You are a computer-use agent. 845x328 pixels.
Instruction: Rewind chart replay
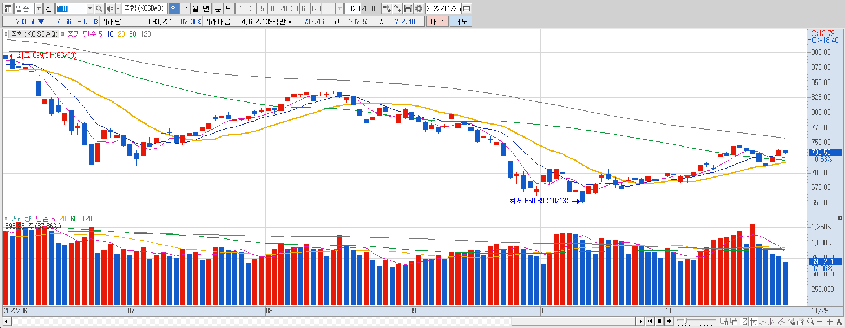650,321
